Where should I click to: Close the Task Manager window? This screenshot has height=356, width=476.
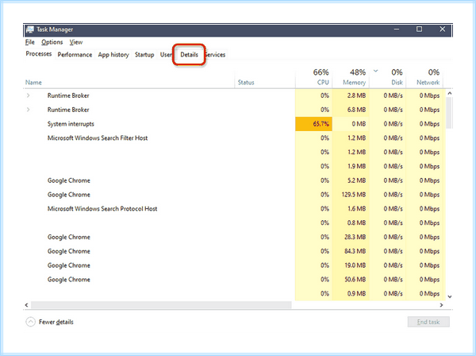pos(443,29)
